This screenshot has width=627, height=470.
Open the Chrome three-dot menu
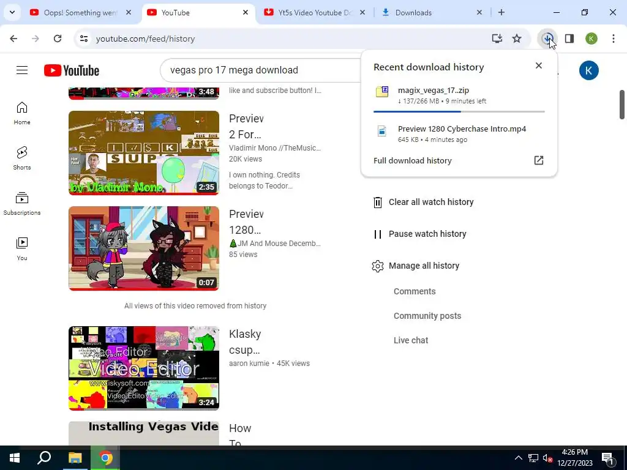click(x=614, y=39)
